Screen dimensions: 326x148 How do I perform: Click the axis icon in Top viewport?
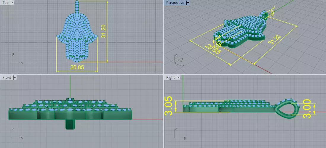pyautogui.click(x=16, y=59)
